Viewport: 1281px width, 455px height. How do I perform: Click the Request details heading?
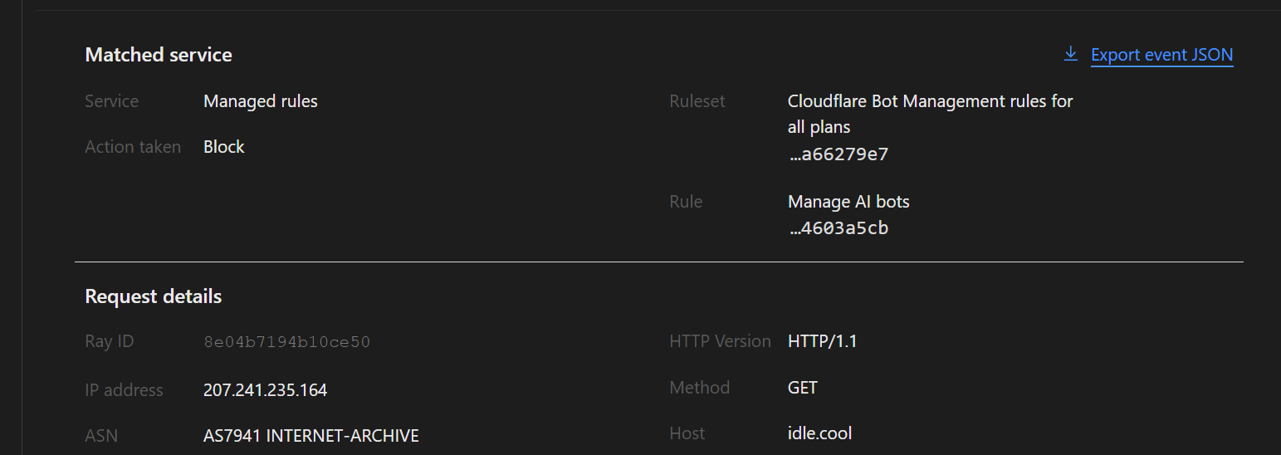[153, 296]
